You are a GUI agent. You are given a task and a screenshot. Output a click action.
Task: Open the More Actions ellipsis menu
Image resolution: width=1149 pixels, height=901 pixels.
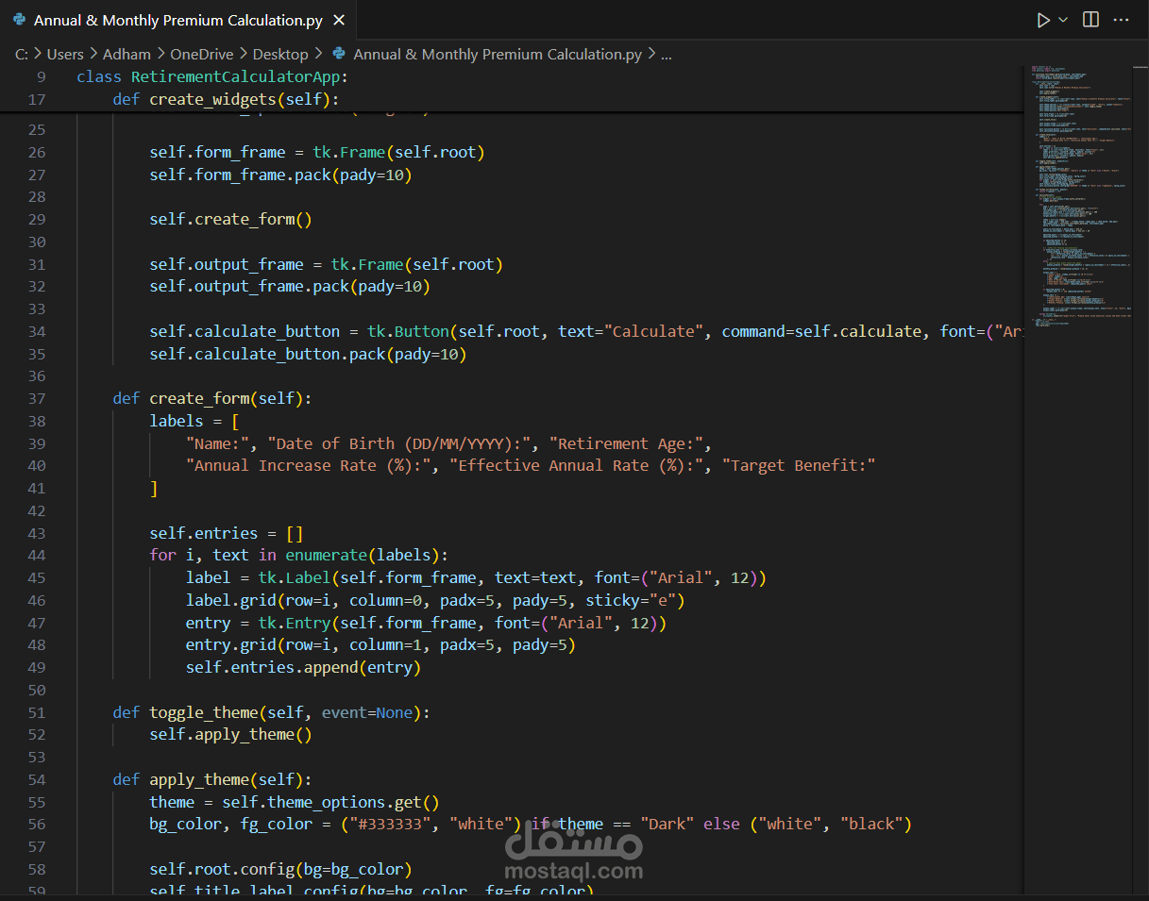(x=1121, y=20)
